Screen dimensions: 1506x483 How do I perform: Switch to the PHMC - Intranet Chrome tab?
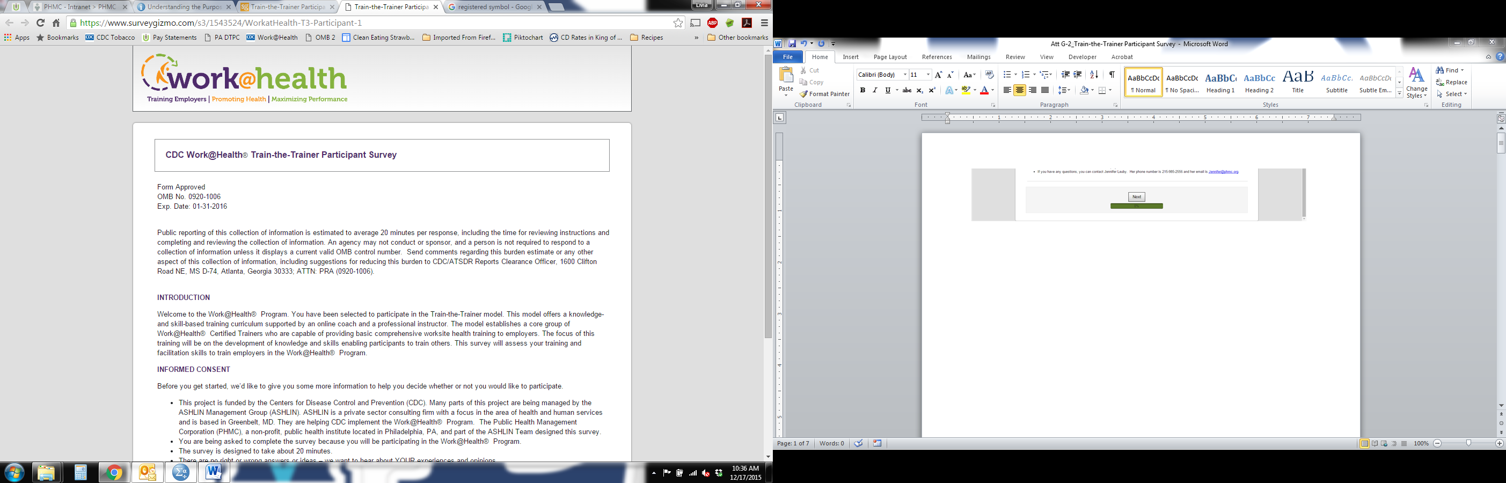pos(79,7)
